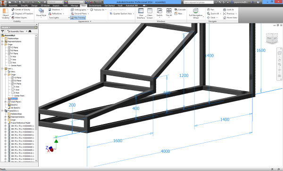283x171 pixels.
Task: Click the Save icon in quick access toolbar
Action: pos(20,2)
